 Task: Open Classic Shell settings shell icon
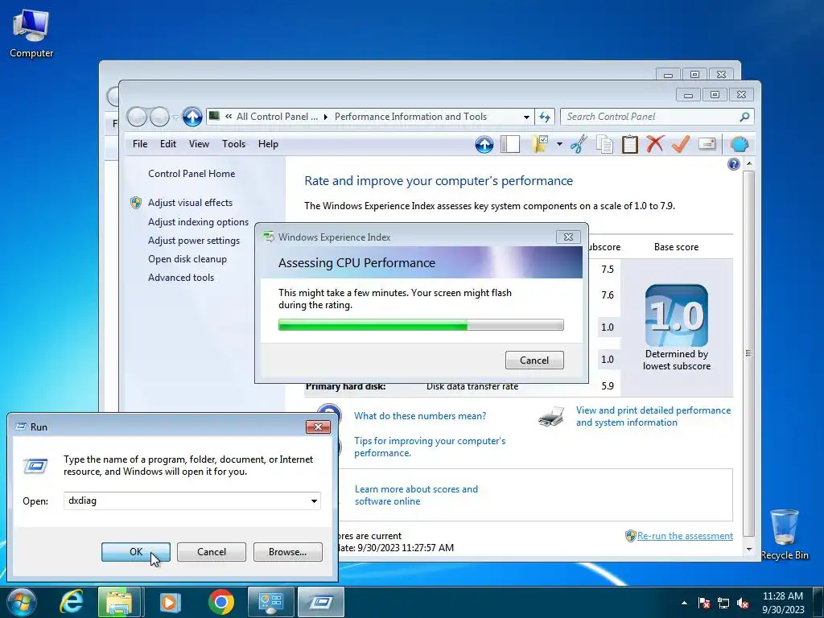pos(740,144)
